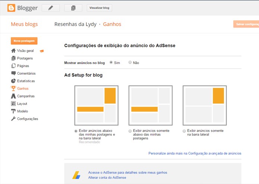Screen dimensions: 259x184
Task: Choose ads below posts and sidebar option
Action: [x=76, y=131]
